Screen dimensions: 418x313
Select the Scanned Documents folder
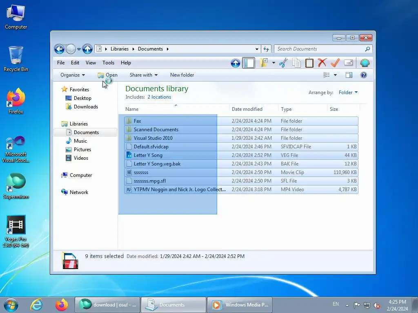[241, 130]
